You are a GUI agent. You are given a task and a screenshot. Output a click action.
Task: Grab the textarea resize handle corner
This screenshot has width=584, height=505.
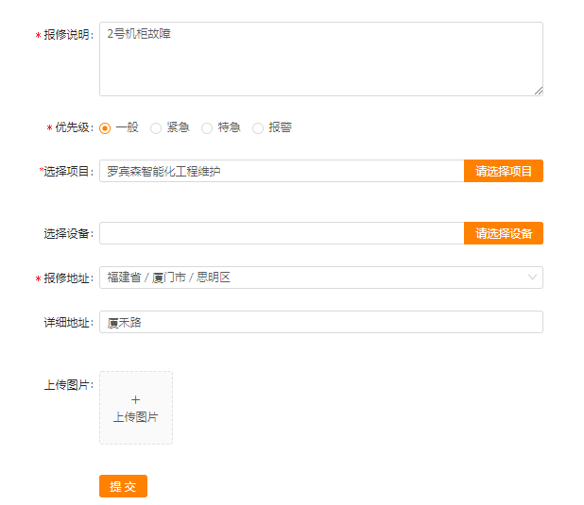point(539,91)
